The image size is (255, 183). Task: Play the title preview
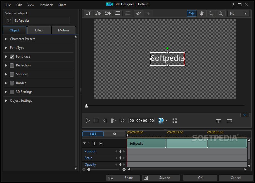88,121
